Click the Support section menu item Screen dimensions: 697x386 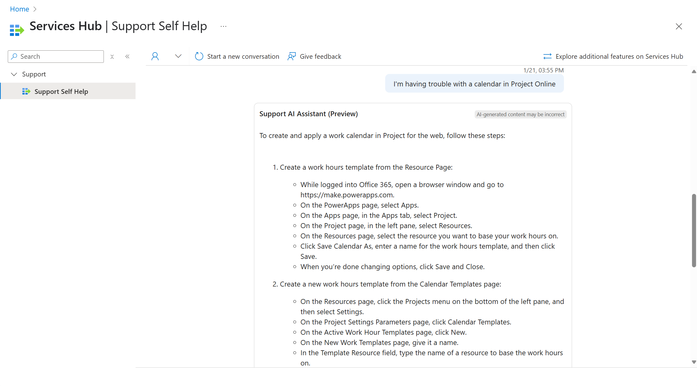(x=34, y=74)
